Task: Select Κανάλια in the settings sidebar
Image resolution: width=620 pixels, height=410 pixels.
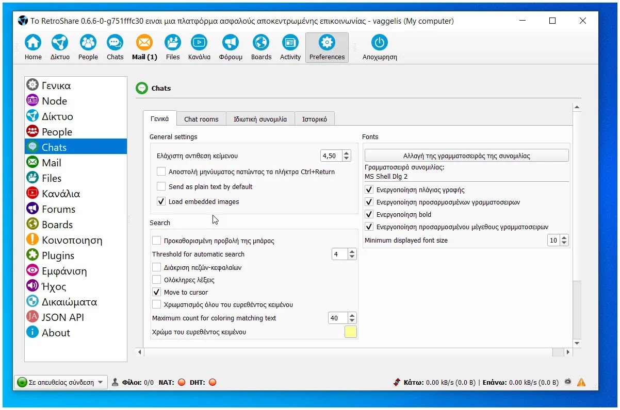Action: click(x=76, y=194)
